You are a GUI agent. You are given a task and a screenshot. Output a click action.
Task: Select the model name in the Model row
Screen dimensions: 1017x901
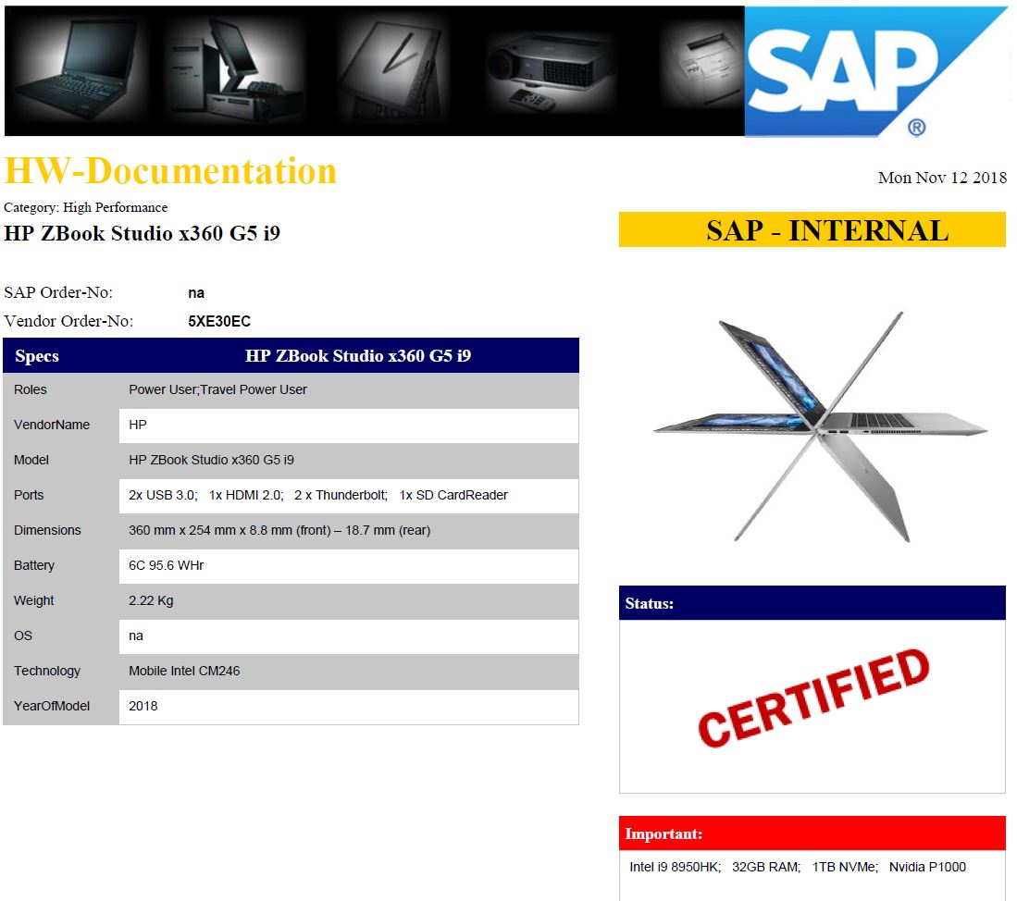(211, 460)
